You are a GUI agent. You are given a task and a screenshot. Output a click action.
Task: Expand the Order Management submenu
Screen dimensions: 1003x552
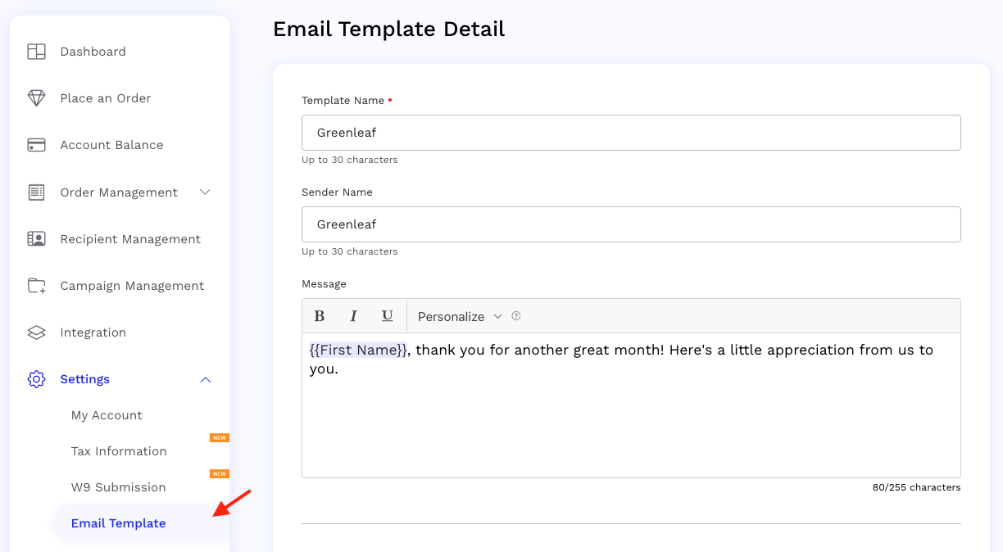point(205,192)
